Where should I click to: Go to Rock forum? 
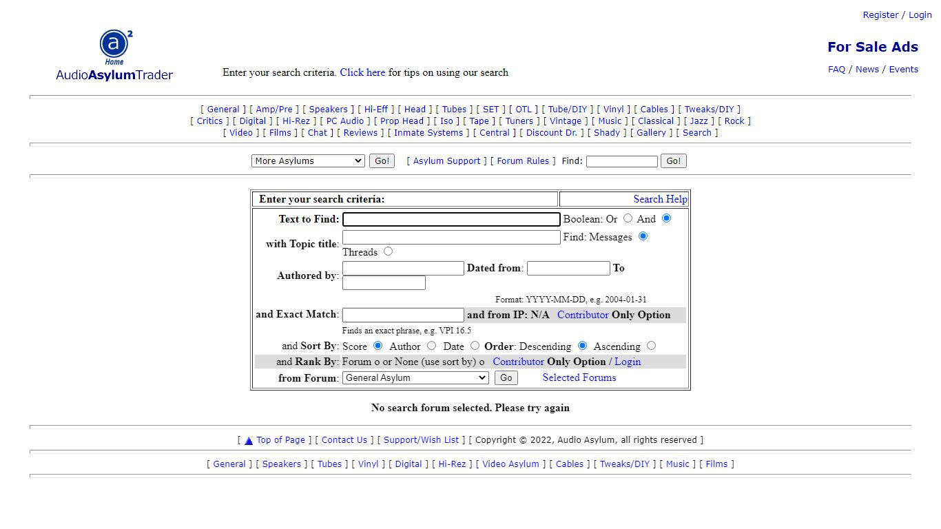point(734,121)
